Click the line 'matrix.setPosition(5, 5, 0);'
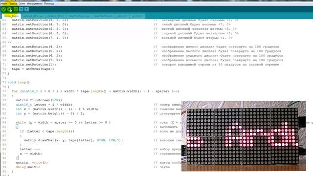Image resolution: width=313 pixels, height=176 pixels. click(x=40, y=29)
